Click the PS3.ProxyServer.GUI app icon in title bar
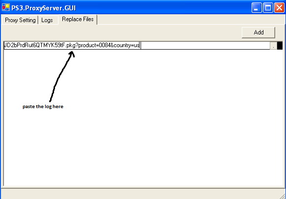Image resolution: width=286 pixels, height=199 pixels. pos(6,7)
